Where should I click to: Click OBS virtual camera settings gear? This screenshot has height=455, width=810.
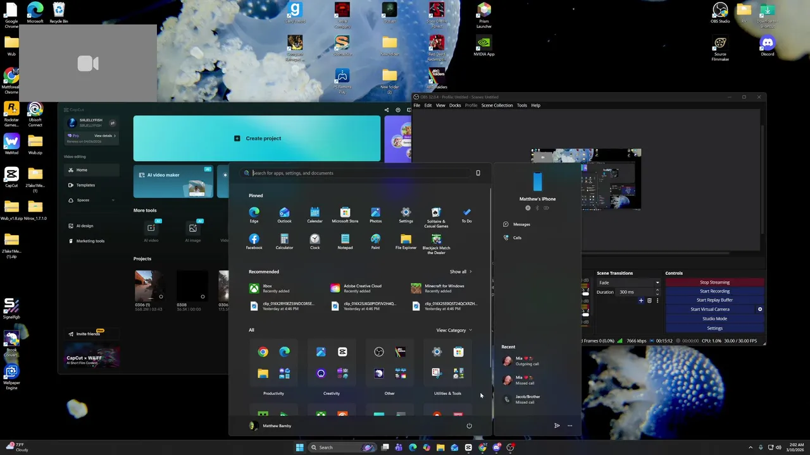click(760, 310)
